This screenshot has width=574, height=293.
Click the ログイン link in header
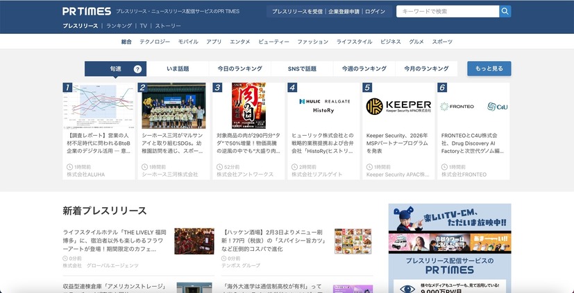pyautogui.click(x=375, y=12)
